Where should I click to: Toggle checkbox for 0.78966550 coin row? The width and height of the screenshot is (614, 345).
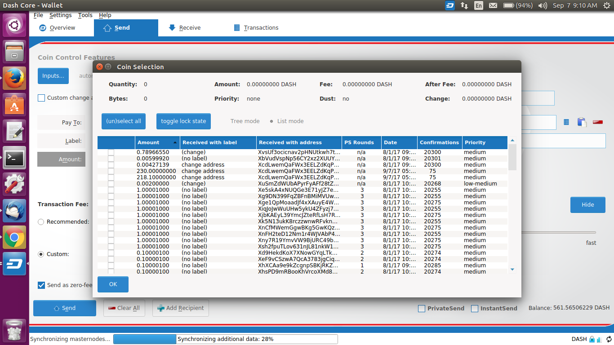(x=111, y=152)
